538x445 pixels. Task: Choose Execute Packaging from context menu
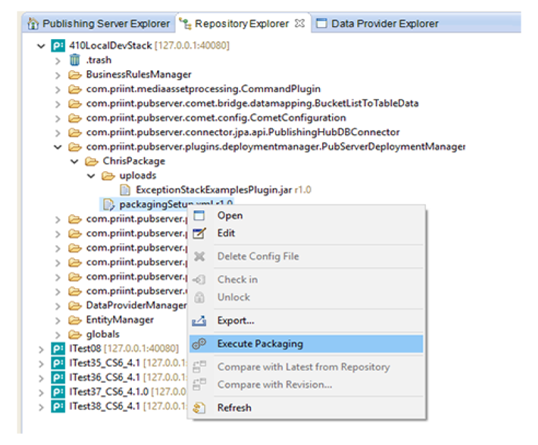260,344
